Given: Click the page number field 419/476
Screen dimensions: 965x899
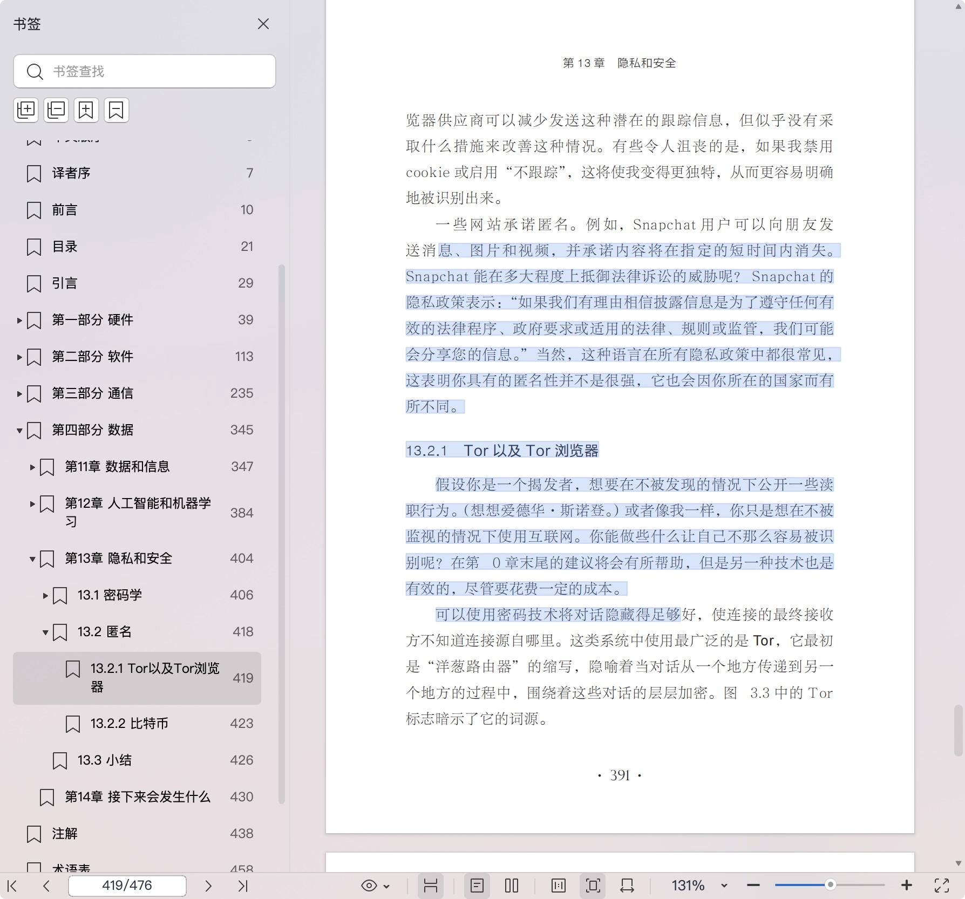Looking at the screenshot, I should [x=127, y=886].
